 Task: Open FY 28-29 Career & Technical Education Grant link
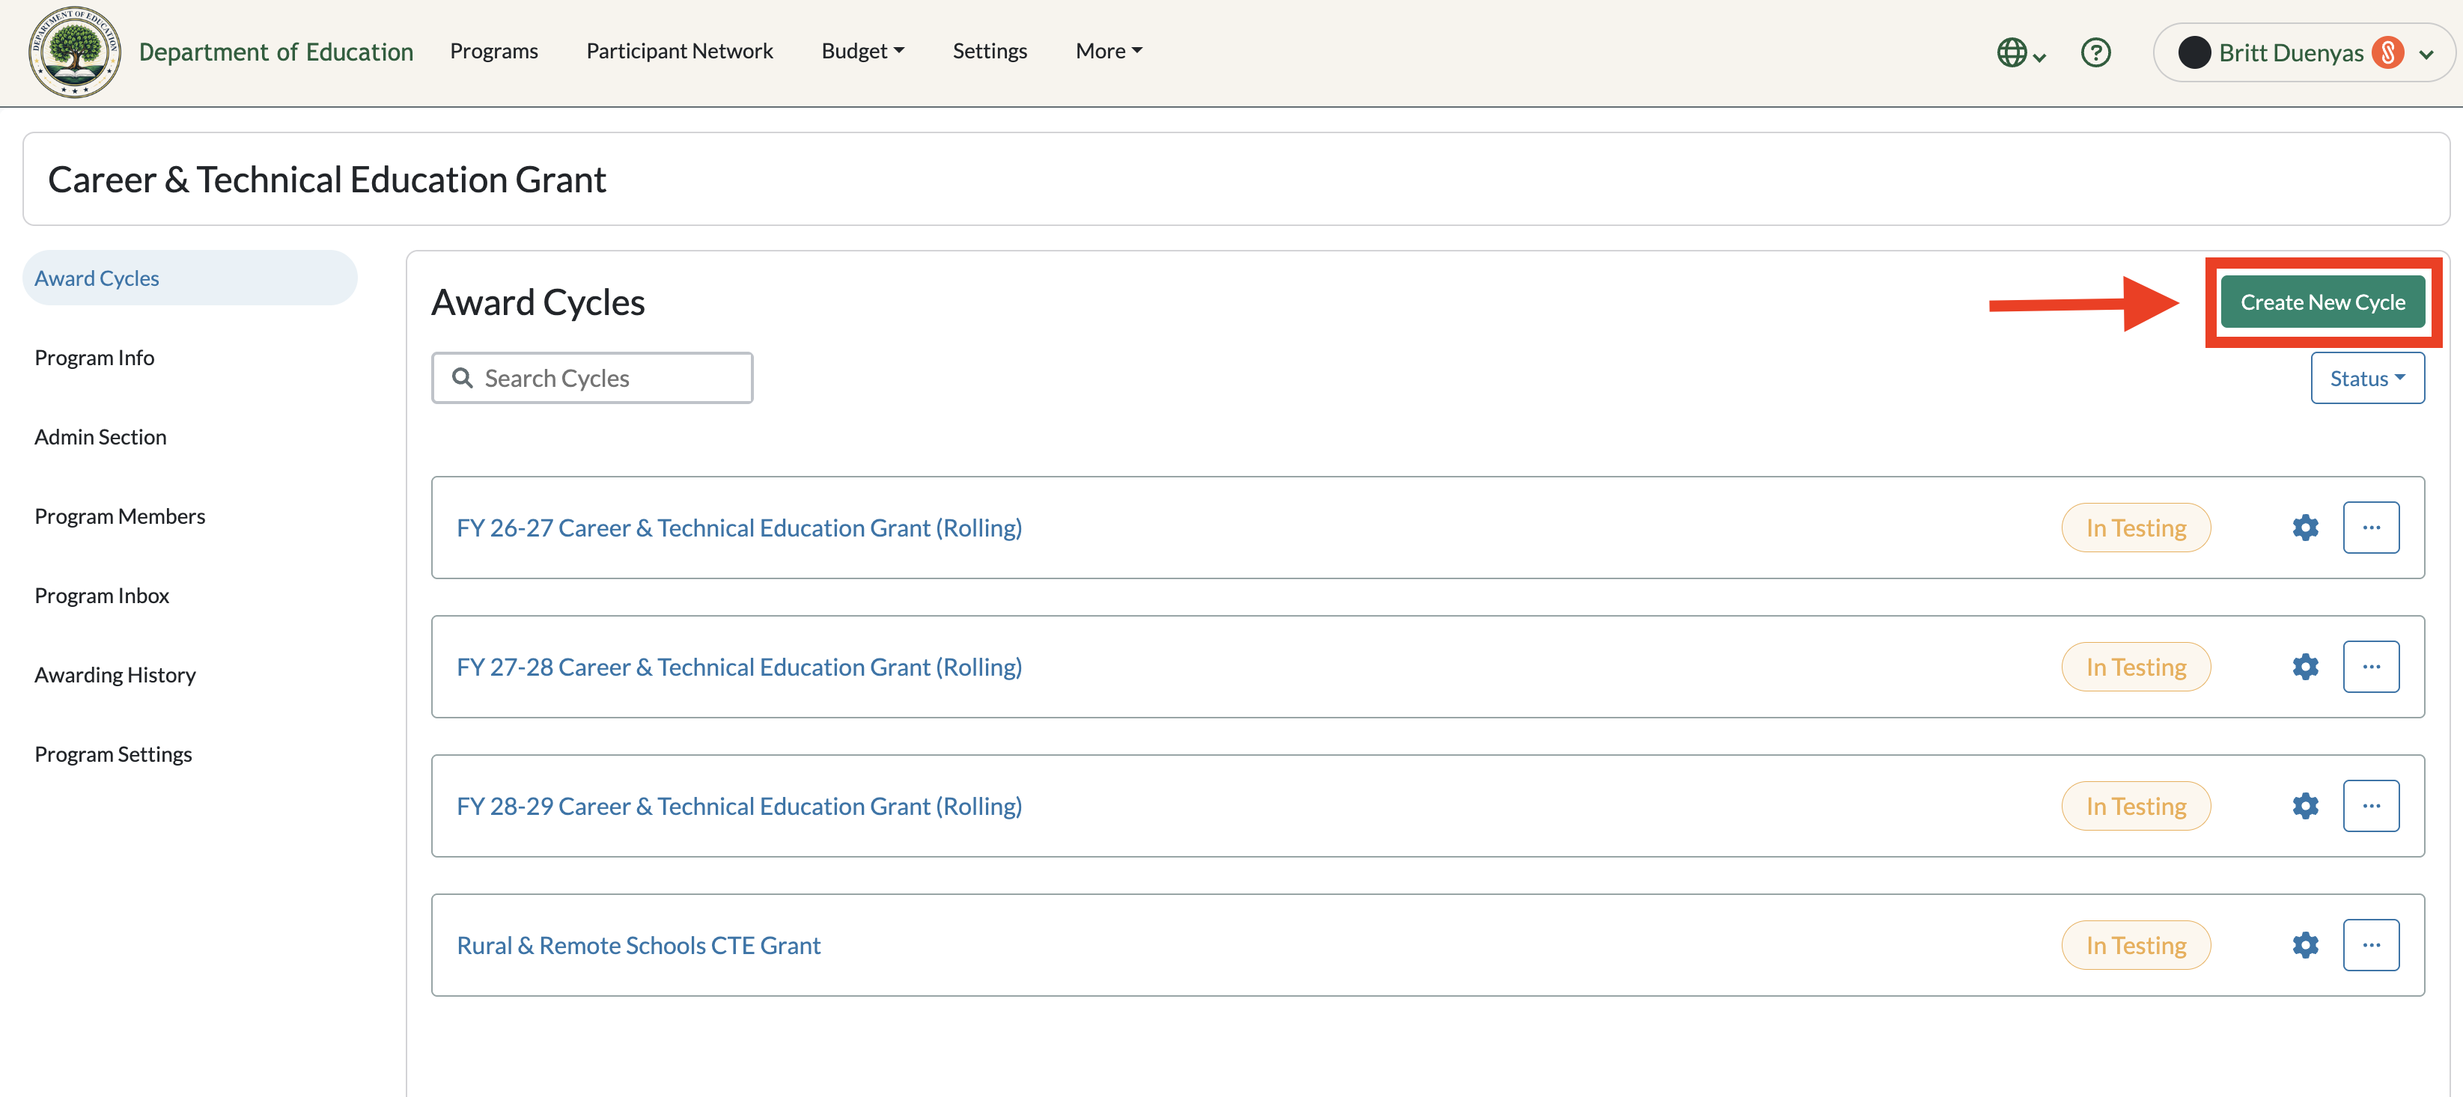click(x=739, y=807)
